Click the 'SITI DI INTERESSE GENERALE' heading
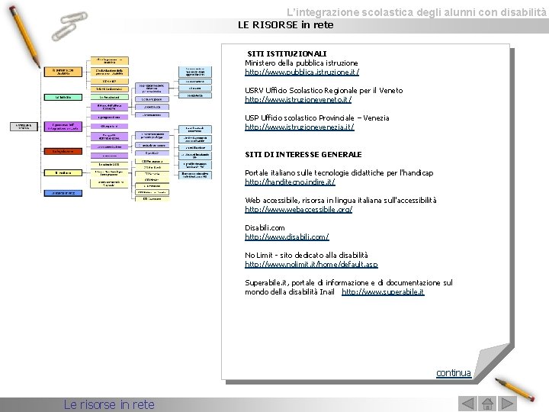549x412 pixels. (303, 154)
